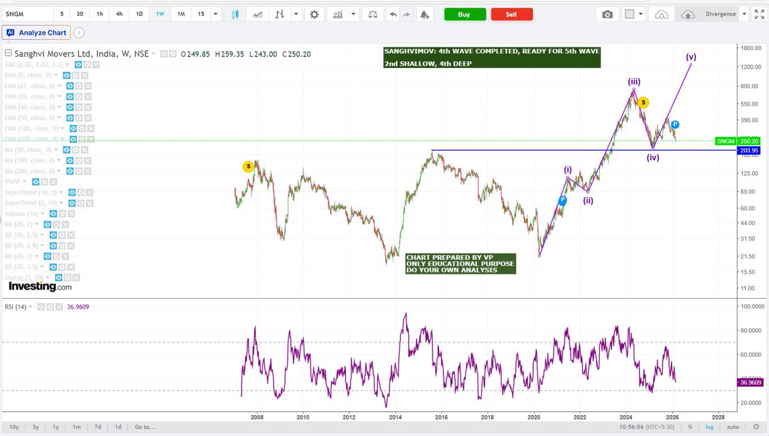Open indicators icon in toolbar
Screen dimensions: 769x436
tap(337, 14)
